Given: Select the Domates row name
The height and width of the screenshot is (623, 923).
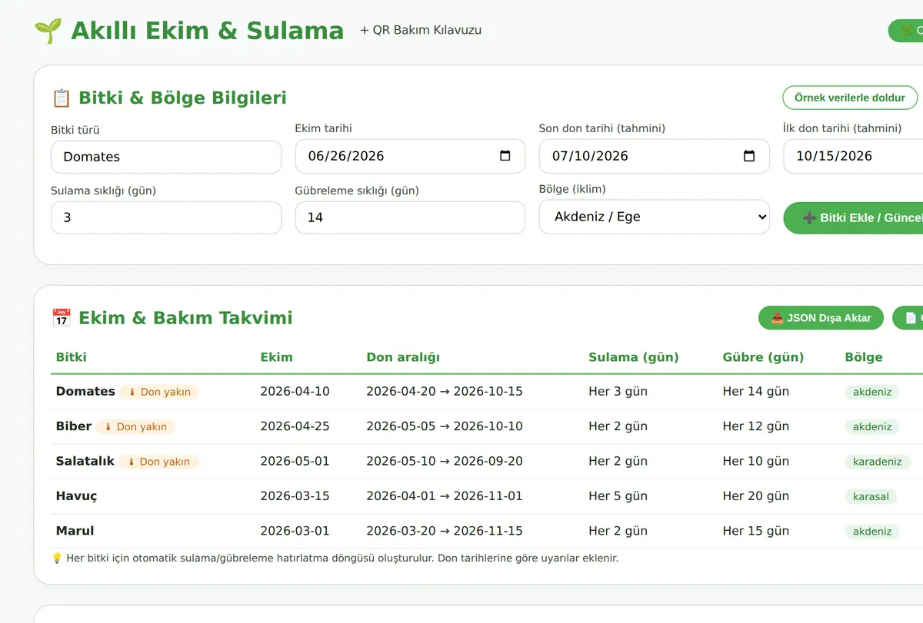Looking at the screenshot, I should (85, 392).
